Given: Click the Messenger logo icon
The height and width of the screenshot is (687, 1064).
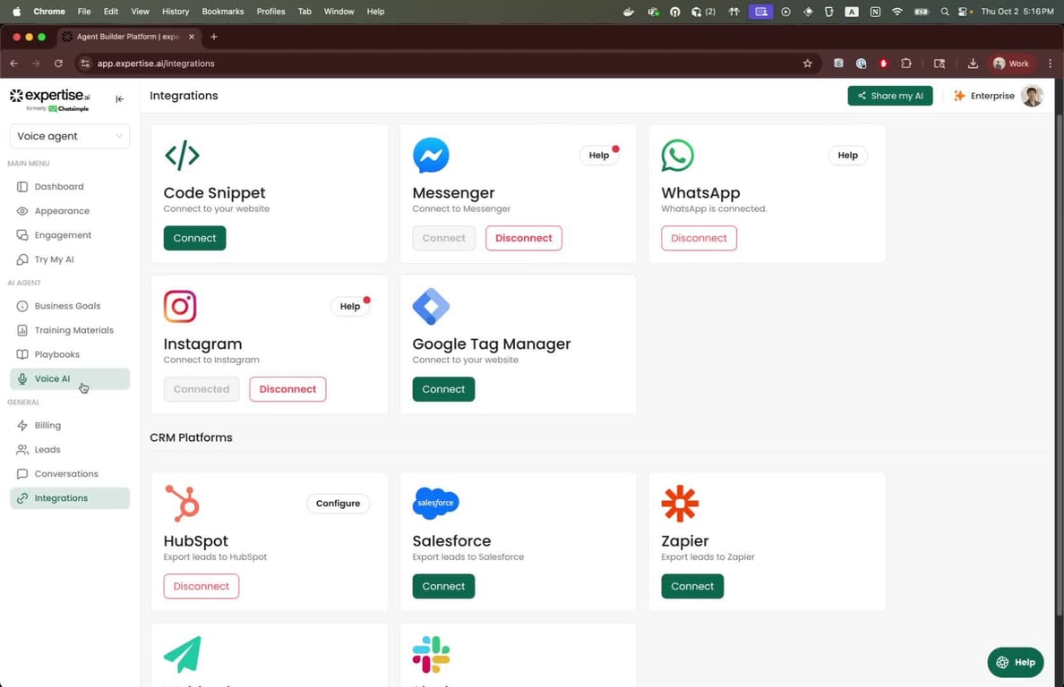Looking at the screenshot, I should (x=431, y=155).
